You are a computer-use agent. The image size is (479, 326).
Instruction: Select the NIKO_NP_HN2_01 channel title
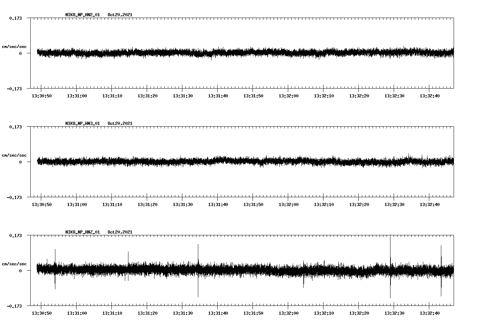pos(83,15)
